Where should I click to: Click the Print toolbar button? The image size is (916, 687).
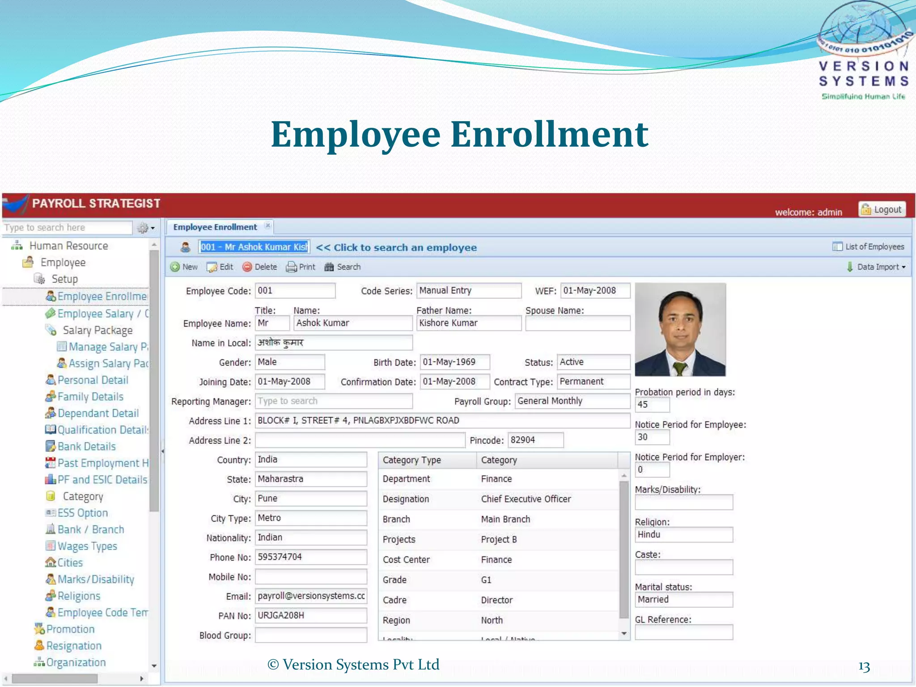[301, 267]
